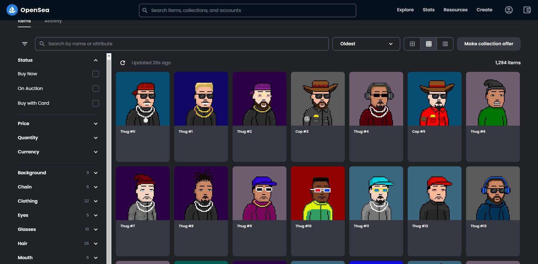Switch to mosaic layout view
This screenshot has height=264, width=538.
click(x=445, y=44)
